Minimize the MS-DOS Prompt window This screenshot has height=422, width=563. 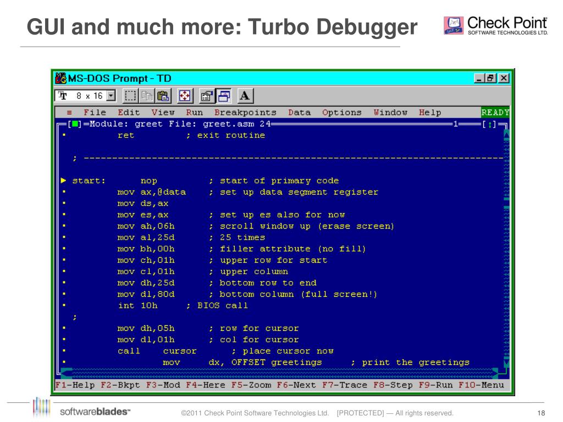[479, 78]
